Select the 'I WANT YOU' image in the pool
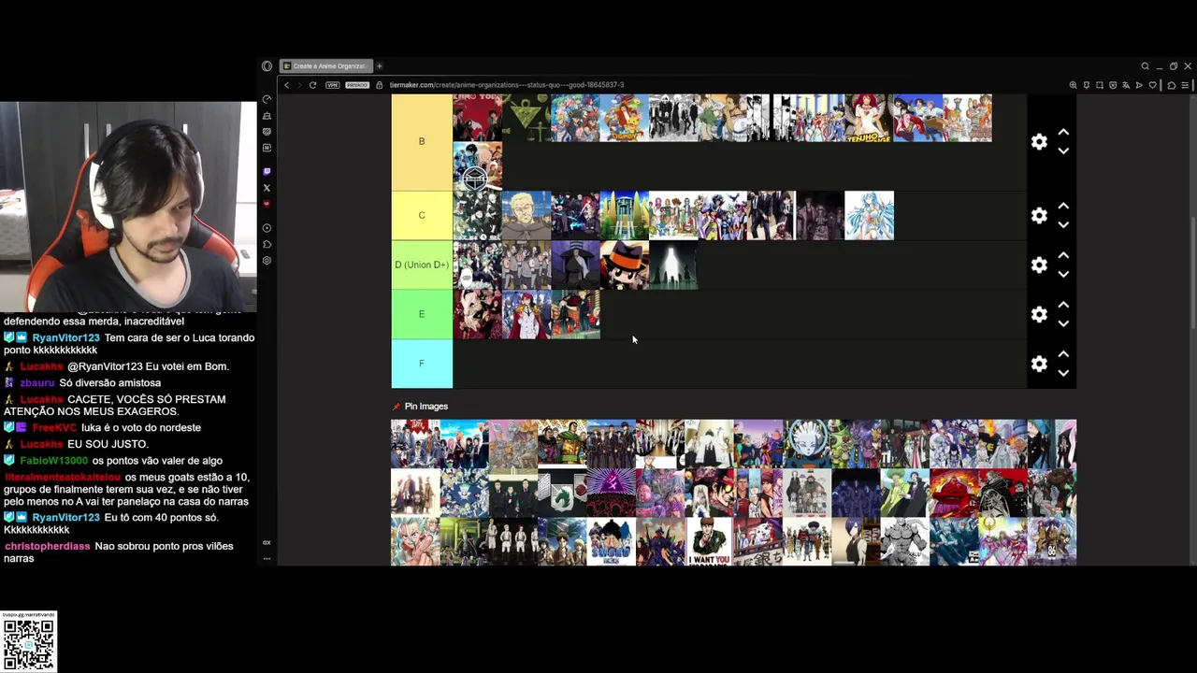 point(709,542)
